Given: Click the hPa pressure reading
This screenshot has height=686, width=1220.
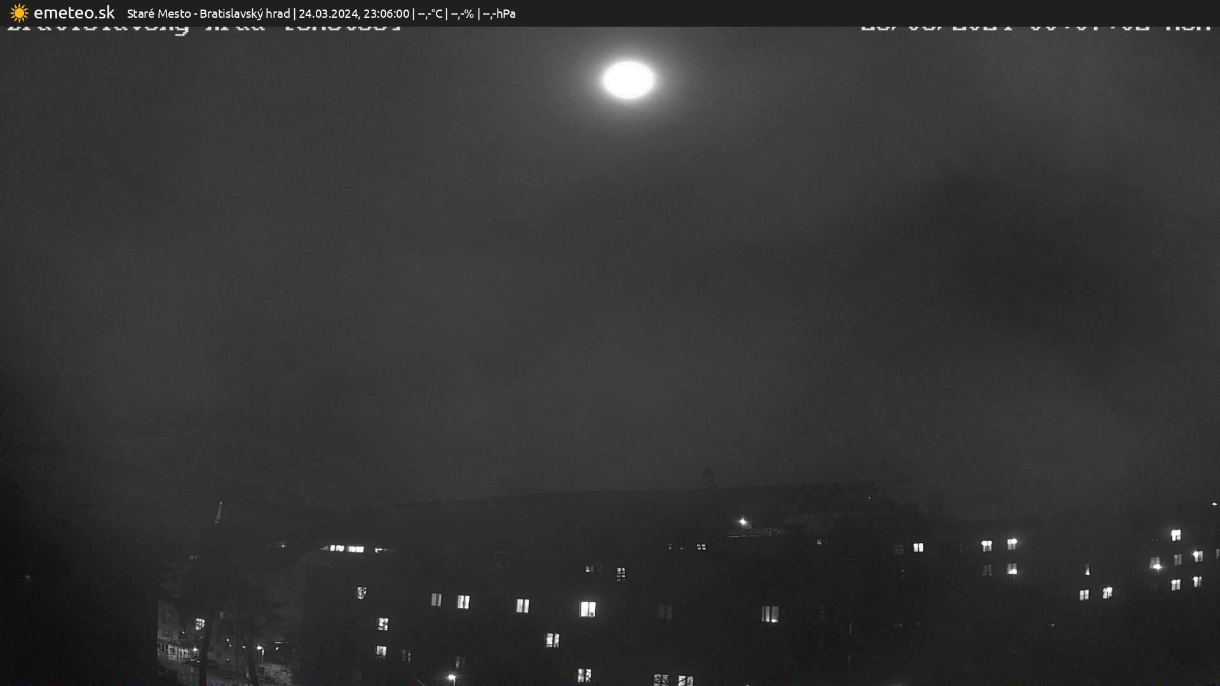Looking at the screenshot, I should pos(499,13).
